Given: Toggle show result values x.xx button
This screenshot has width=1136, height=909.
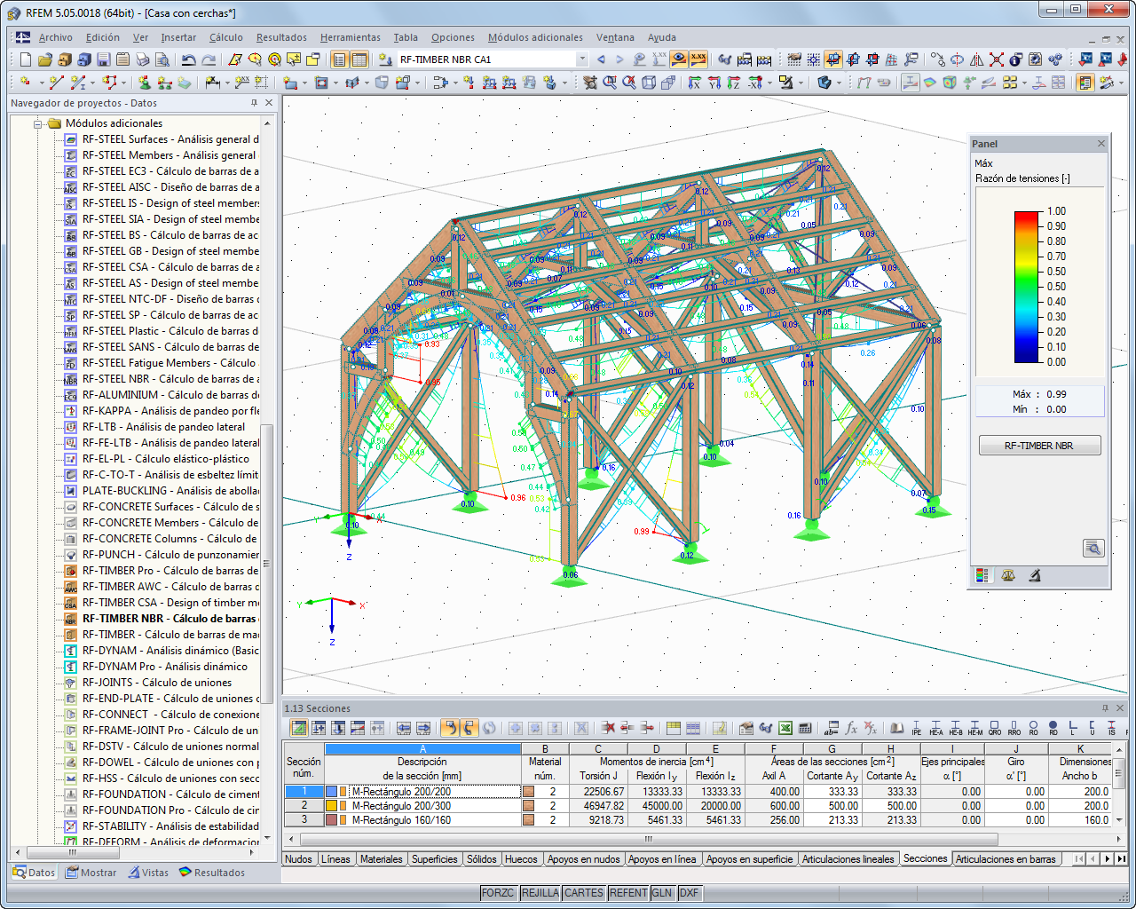Looking at the screenshot, I should 698,59.
